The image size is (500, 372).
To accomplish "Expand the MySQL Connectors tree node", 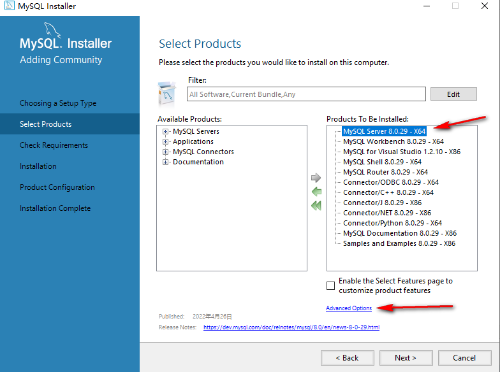I will (x=165, y=152).
